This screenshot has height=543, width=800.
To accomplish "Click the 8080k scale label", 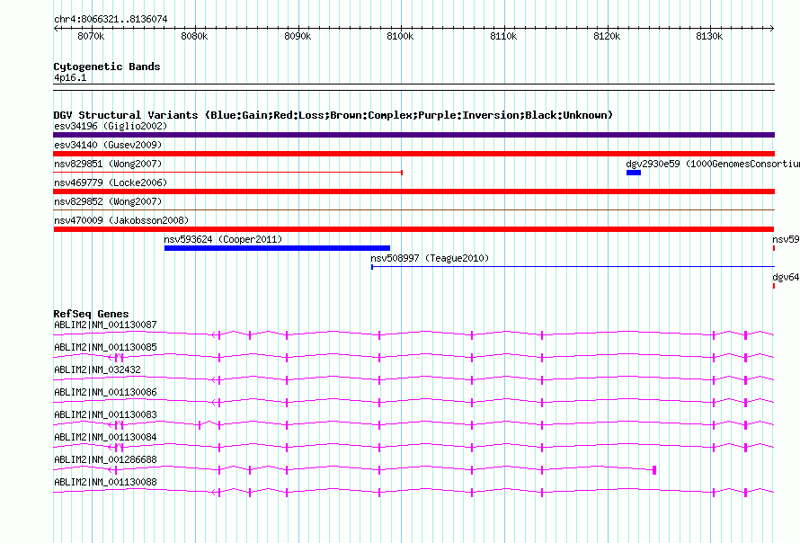I will click(x=194, y=36).
